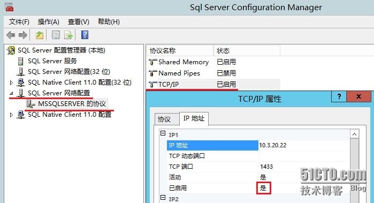The width and height of the screenshot is (374, 203).
Task: Click the Shared Memory protocol icon
Action: (x=152, y=62)
